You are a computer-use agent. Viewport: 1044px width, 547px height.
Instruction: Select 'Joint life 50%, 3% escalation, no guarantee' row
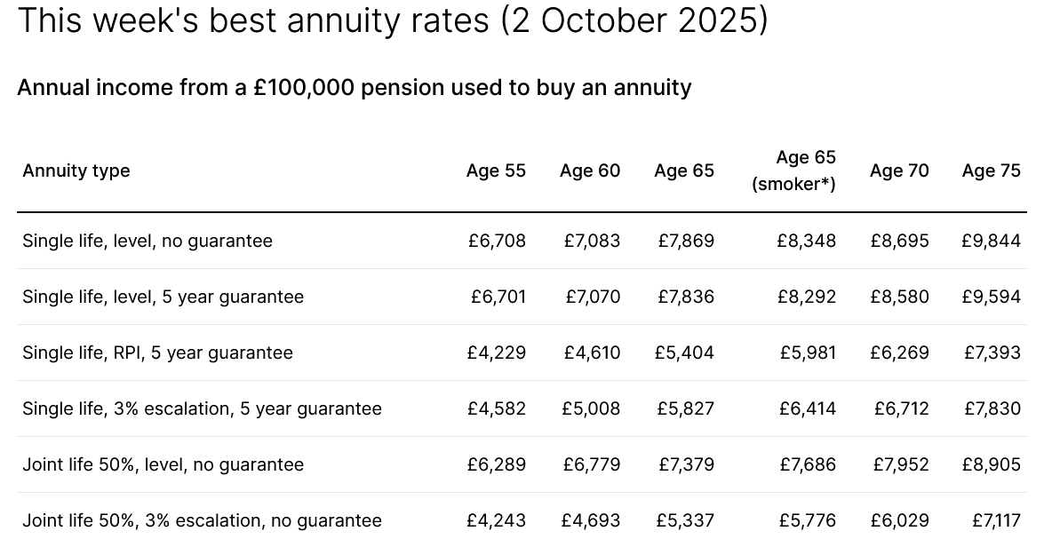202,520
